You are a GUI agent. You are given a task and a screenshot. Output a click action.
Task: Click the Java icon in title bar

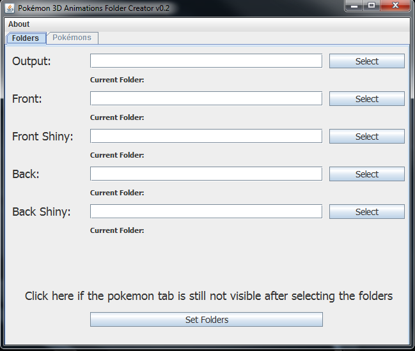(10, 8)
